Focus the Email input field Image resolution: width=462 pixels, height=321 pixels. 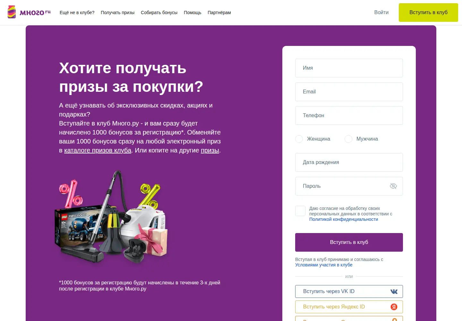(349, 92)
